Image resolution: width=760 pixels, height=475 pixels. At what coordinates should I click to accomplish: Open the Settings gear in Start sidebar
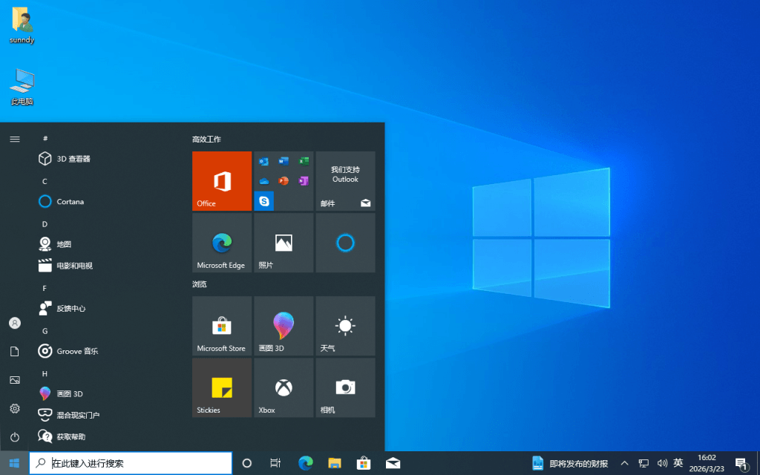(15, 409)
